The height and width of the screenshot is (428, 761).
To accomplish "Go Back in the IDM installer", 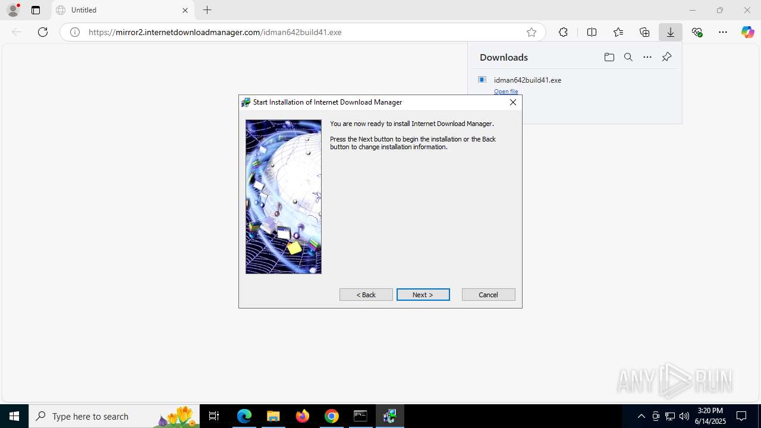I will tap(366, 295).
